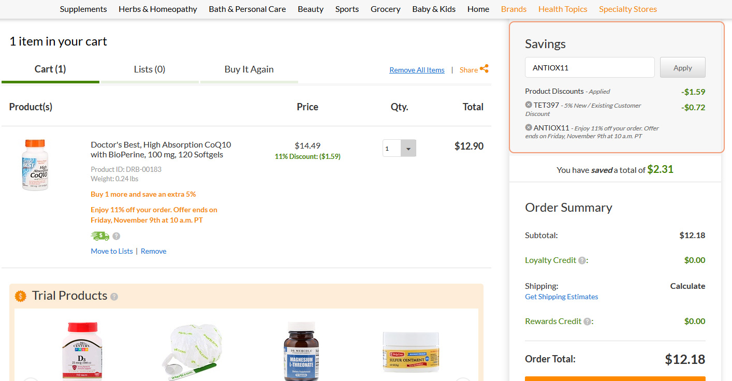Switch to the Lists (0) tab
The image size is (732, 381).
click(149, 69)
